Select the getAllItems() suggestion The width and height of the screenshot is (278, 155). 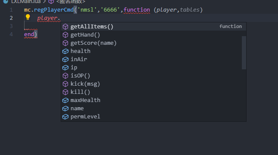pyautogui.click(x=154, y=26)
